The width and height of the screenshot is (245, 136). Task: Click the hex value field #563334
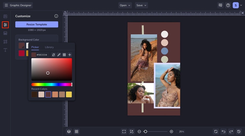(x=42, y=55)
